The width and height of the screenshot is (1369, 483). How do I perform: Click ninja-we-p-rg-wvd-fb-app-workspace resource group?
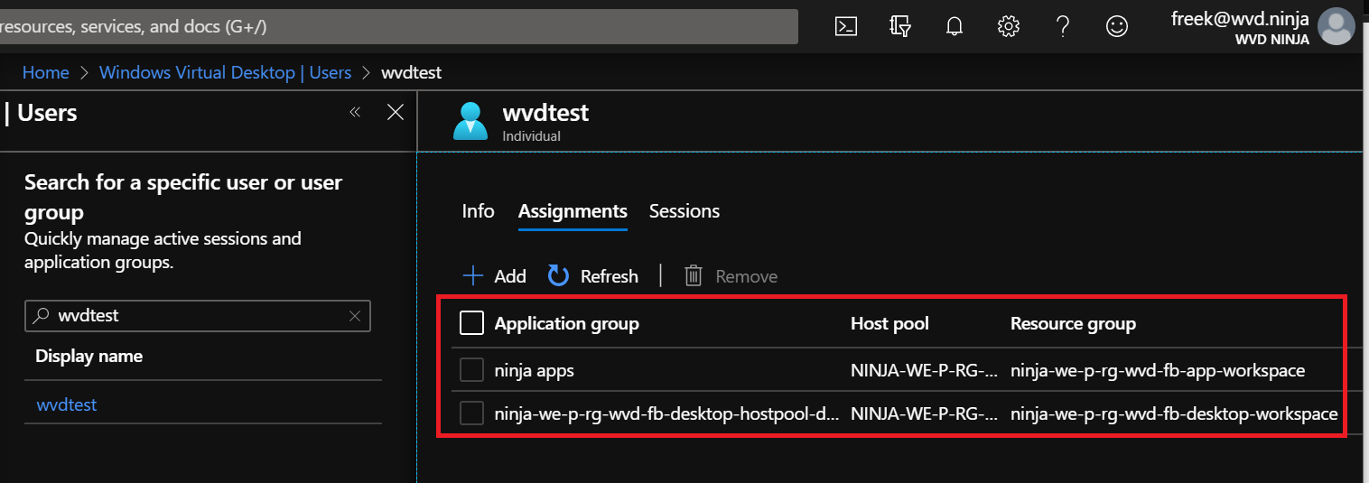[1158, 370]
